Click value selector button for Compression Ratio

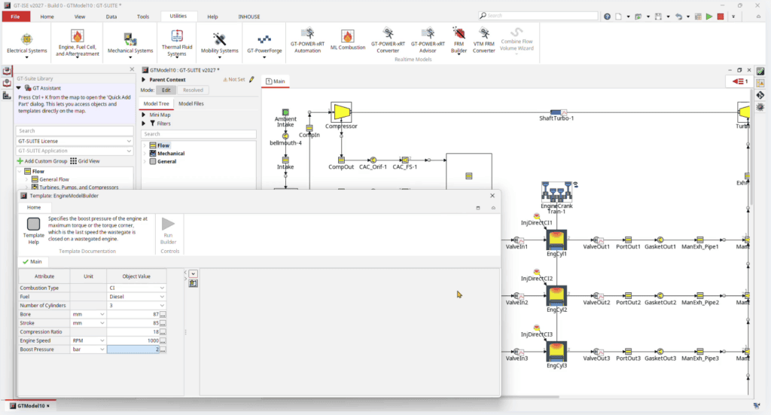[x=163, y=332]
